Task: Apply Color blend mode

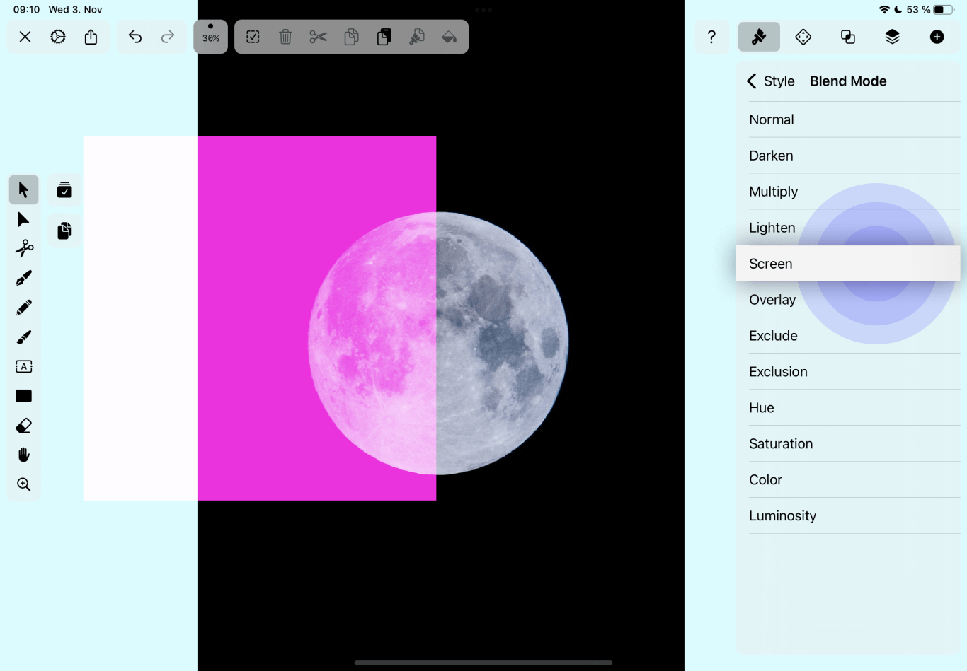Action: [x=848, y=480]
